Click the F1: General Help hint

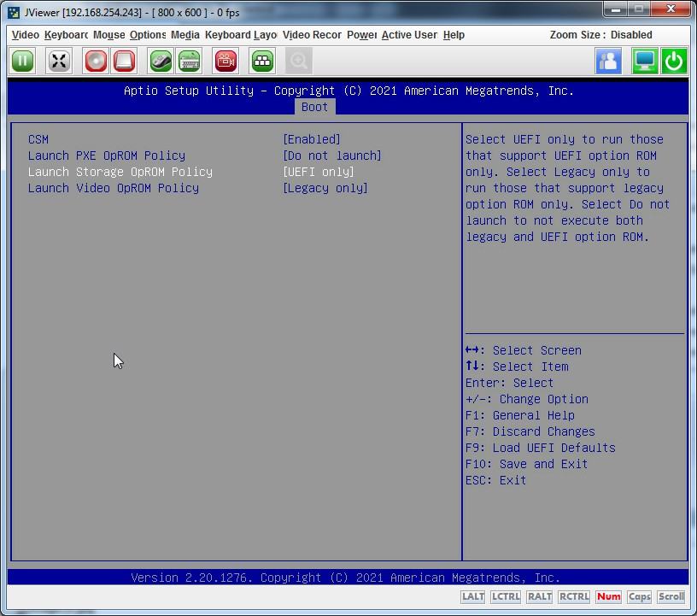tap(519, 415)
